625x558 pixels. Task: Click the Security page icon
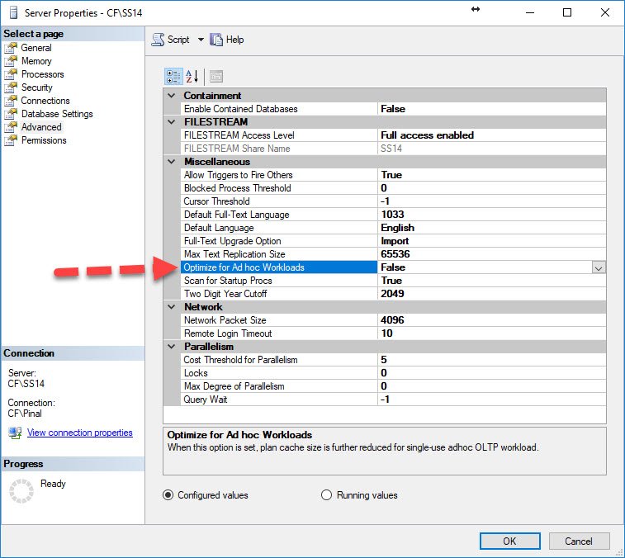11,87
